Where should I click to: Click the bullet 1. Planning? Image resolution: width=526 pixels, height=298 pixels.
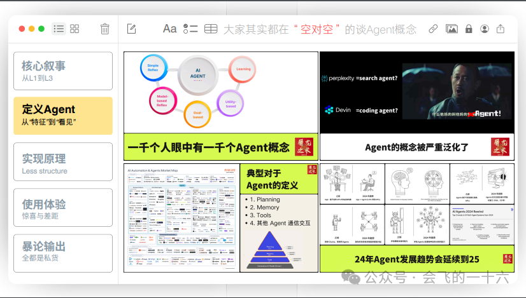coord(265,200)
